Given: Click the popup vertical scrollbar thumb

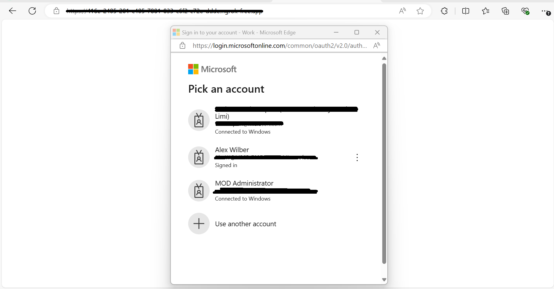Looking at the screenshot, I should 384,163.
